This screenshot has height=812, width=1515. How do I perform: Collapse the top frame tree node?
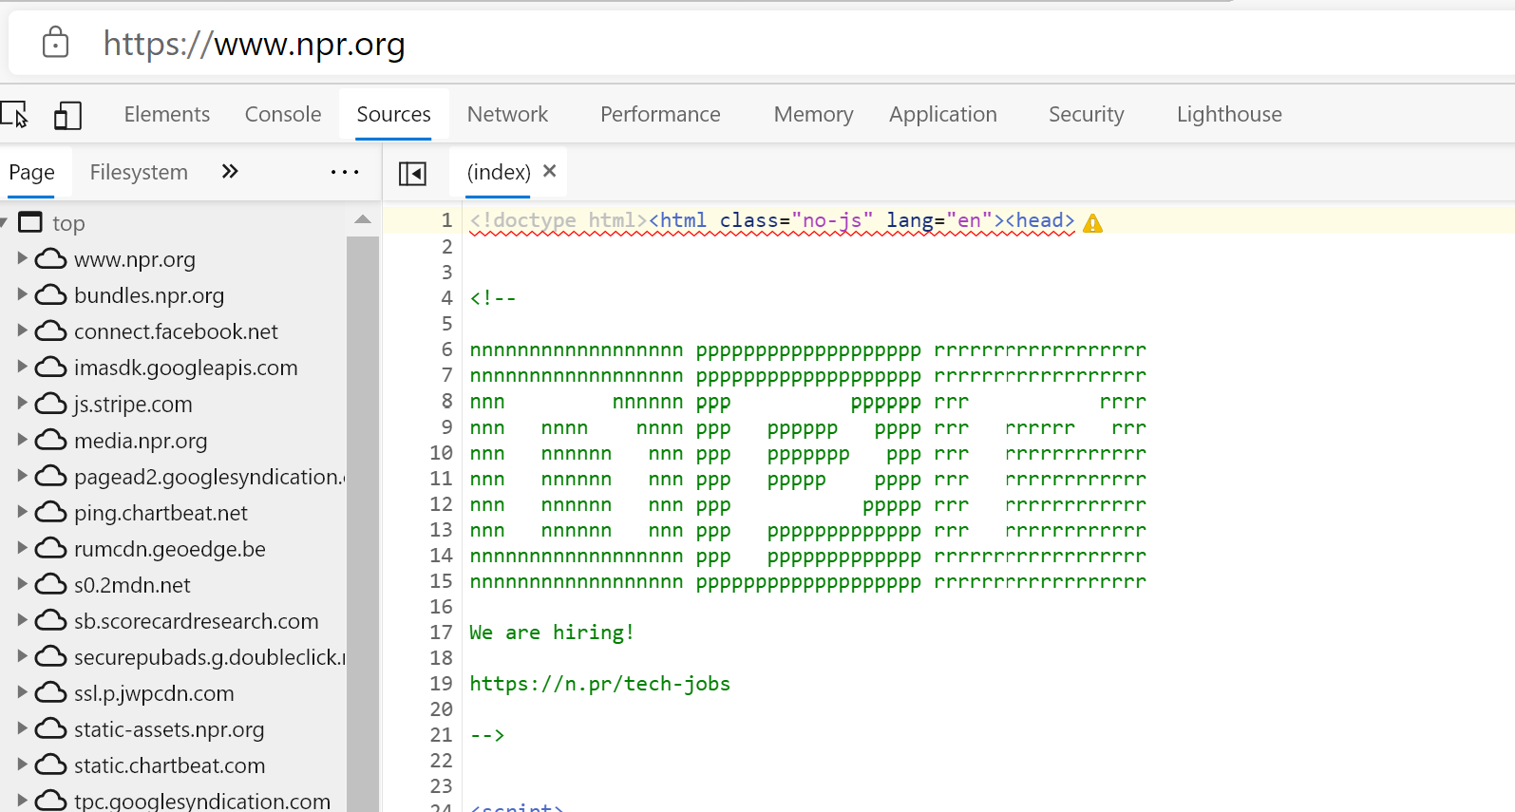point(4,222)
